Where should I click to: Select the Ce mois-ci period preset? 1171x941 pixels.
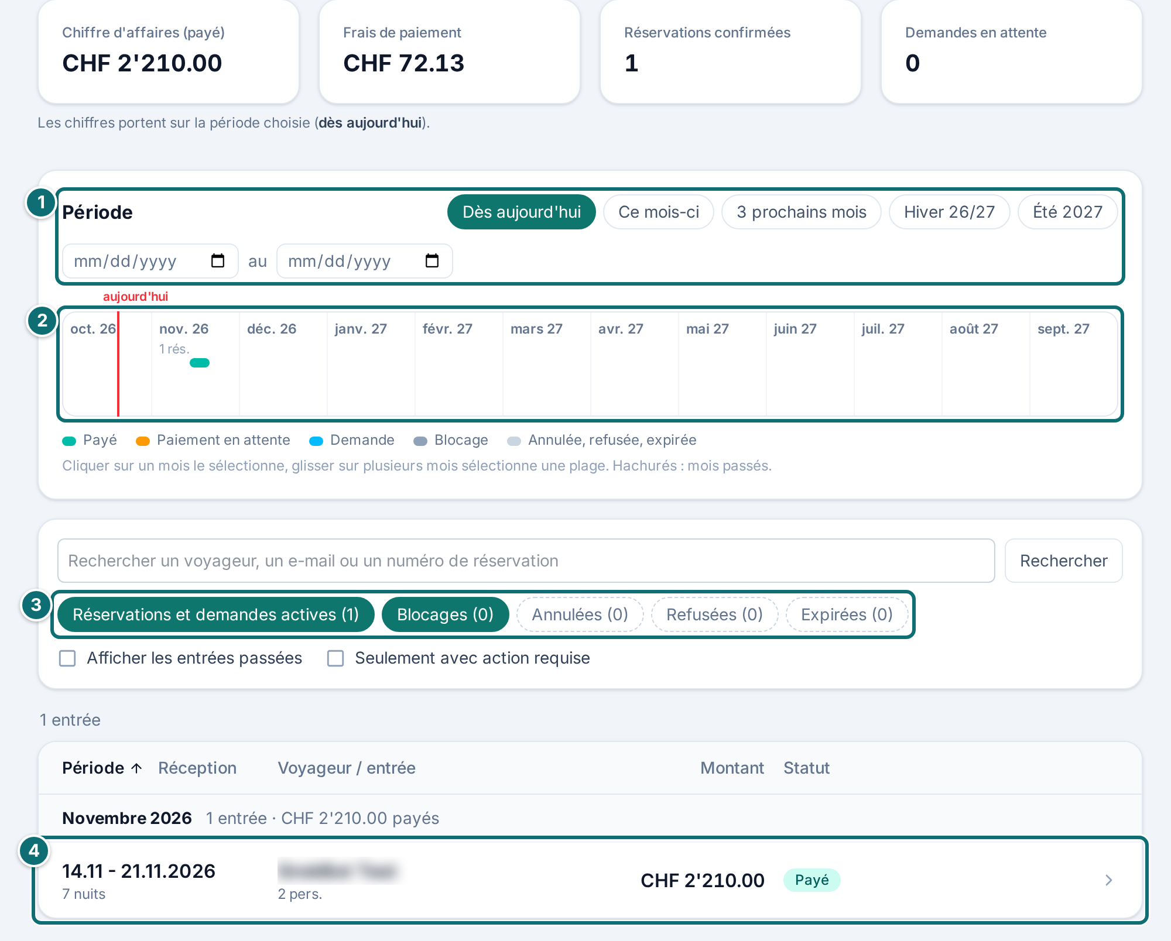tap(659, 212)
